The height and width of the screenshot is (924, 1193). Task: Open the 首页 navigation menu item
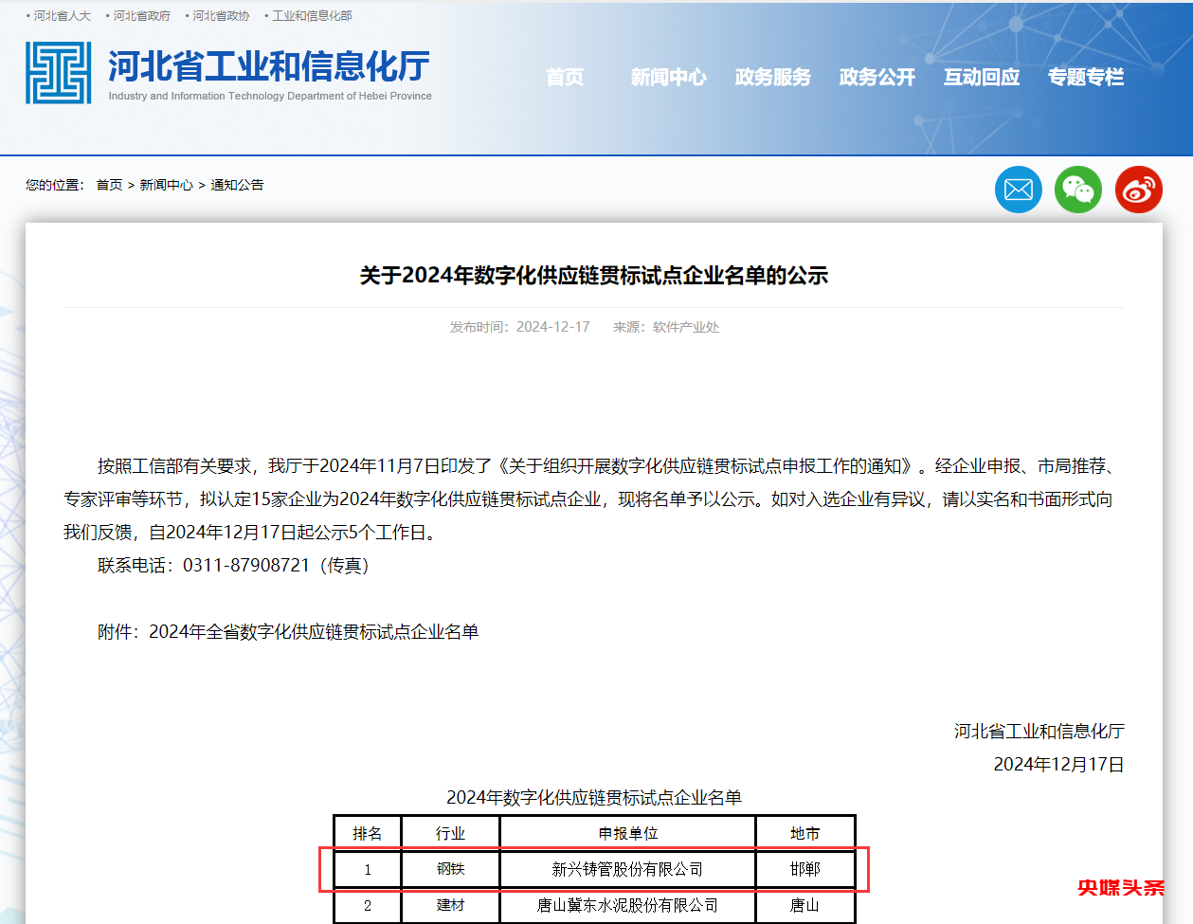pyautogui.click(x=565, y=77)
